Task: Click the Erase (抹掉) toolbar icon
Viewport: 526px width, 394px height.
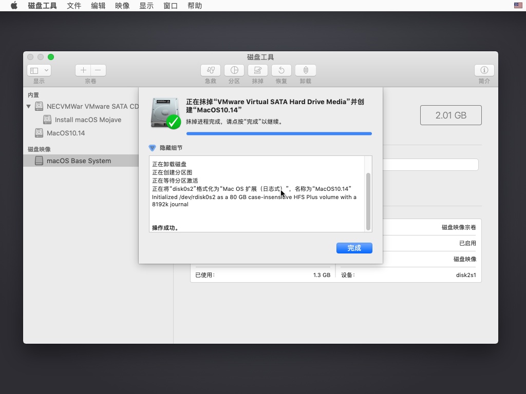Action: pos(258,70)
